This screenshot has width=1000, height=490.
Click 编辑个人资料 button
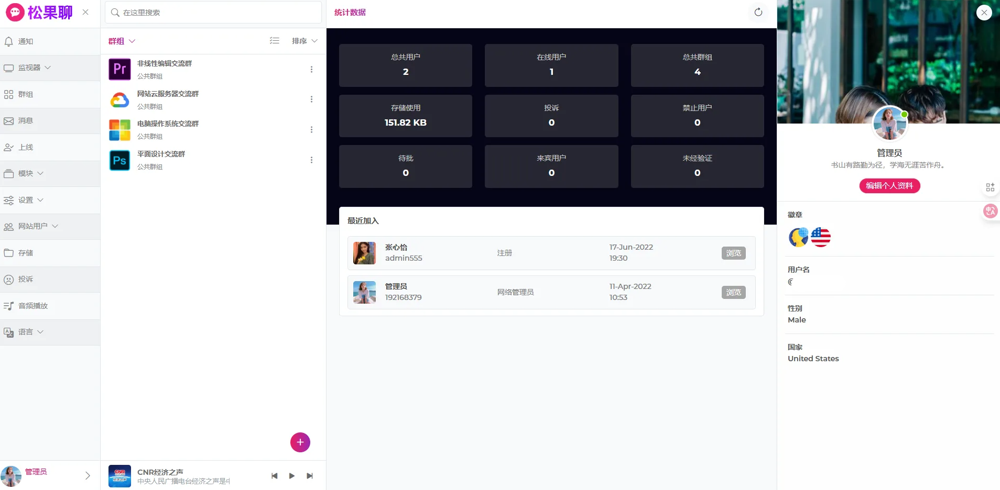tap(889, 186)
